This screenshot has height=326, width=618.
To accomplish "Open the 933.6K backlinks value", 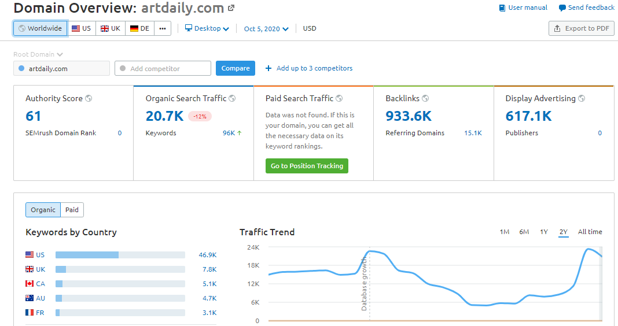I will 409,116.
